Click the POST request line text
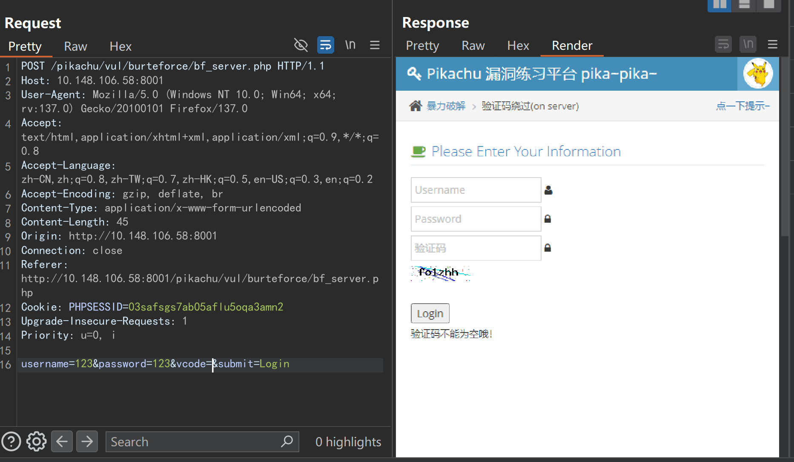794x462 pixels. [173, 66]
